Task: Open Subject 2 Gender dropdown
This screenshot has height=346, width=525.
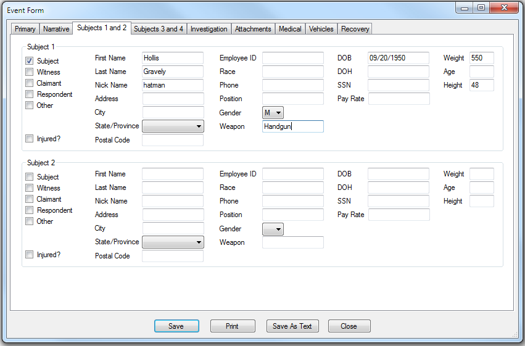Action: coord(273,229)
